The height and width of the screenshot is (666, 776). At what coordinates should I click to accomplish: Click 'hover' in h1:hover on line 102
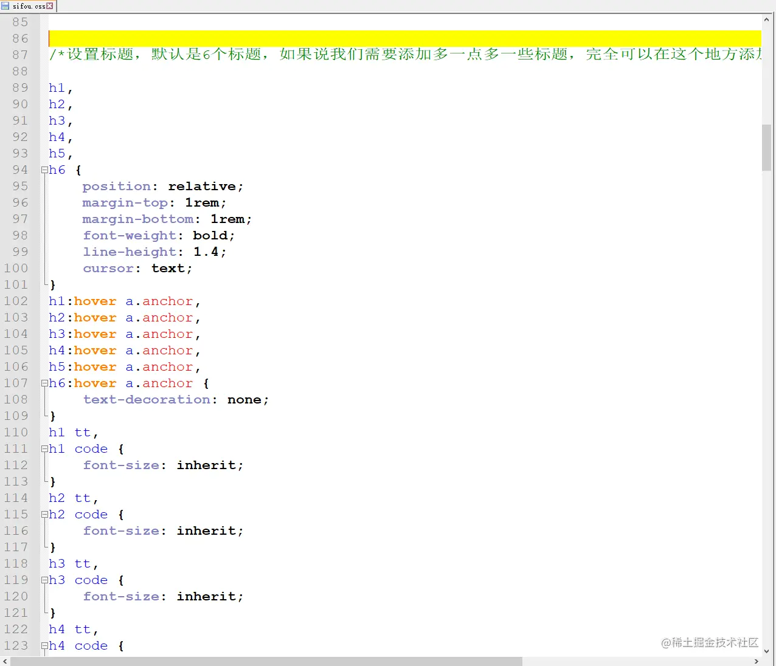95,301
